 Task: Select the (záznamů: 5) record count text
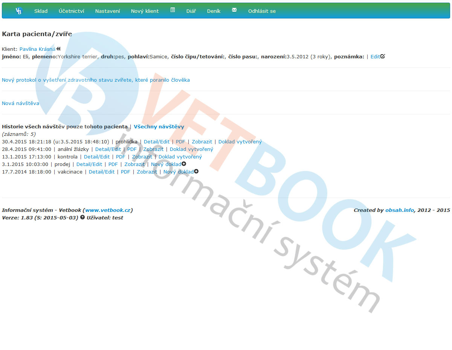pos(19,134)
